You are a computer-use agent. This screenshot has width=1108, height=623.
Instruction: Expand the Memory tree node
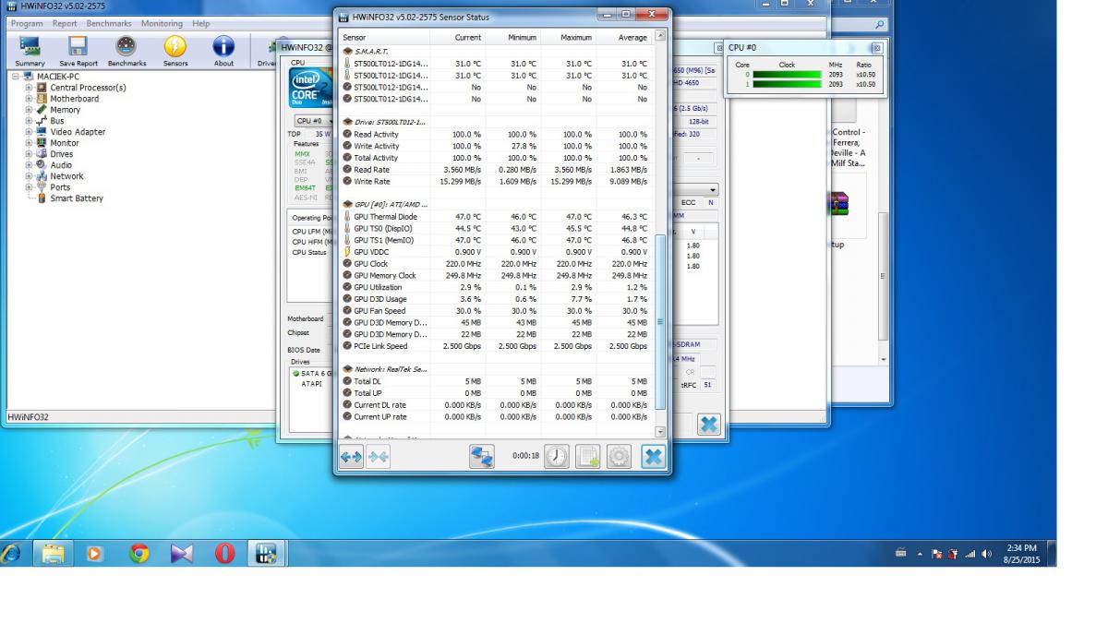pyautogui.click(x=30, y=110)
